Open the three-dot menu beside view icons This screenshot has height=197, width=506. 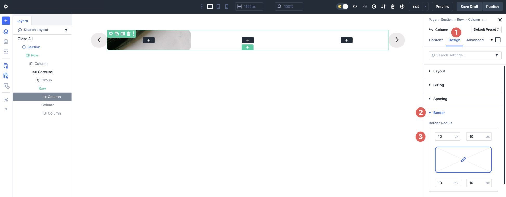click(x=202, y=7)
